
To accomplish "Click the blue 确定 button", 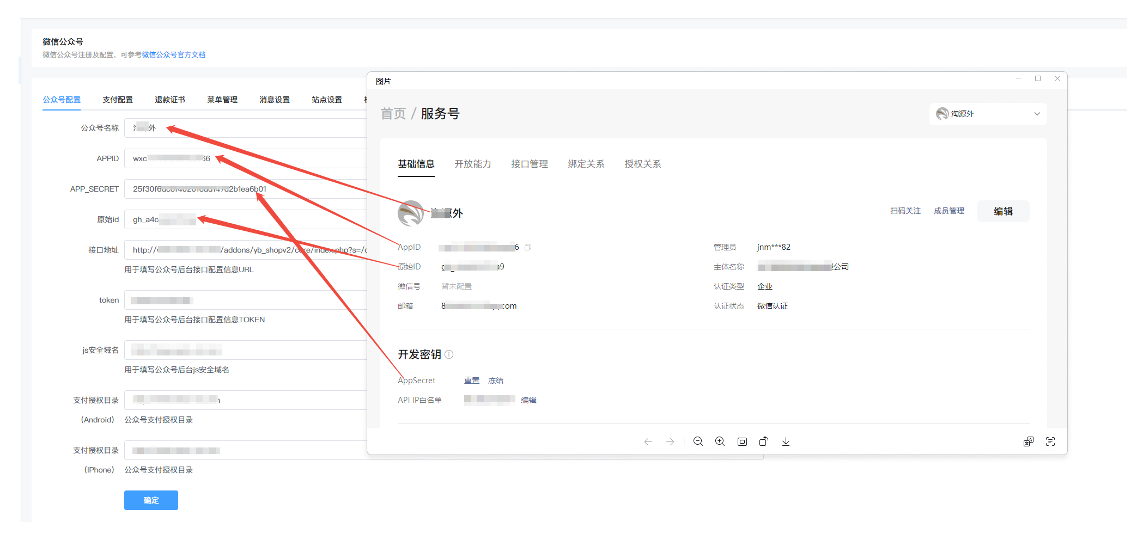I will pyautogui.click(x=151, y=500).
